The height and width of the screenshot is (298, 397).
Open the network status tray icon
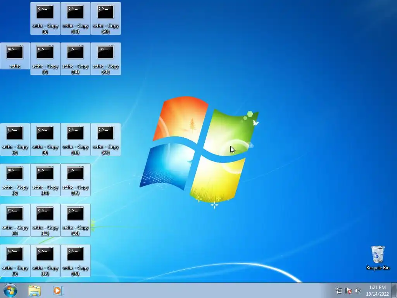[x=339, y=291]
